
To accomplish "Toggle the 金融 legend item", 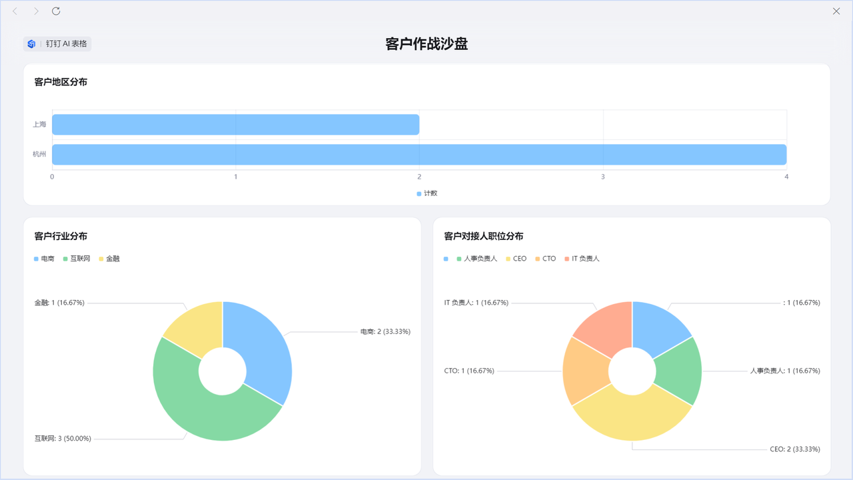I will (x=109, y=259).
